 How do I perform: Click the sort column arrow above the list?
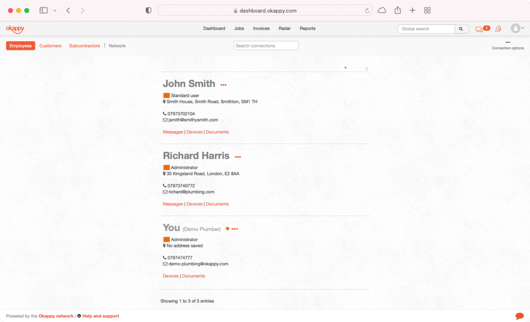(x=345, y=67)
